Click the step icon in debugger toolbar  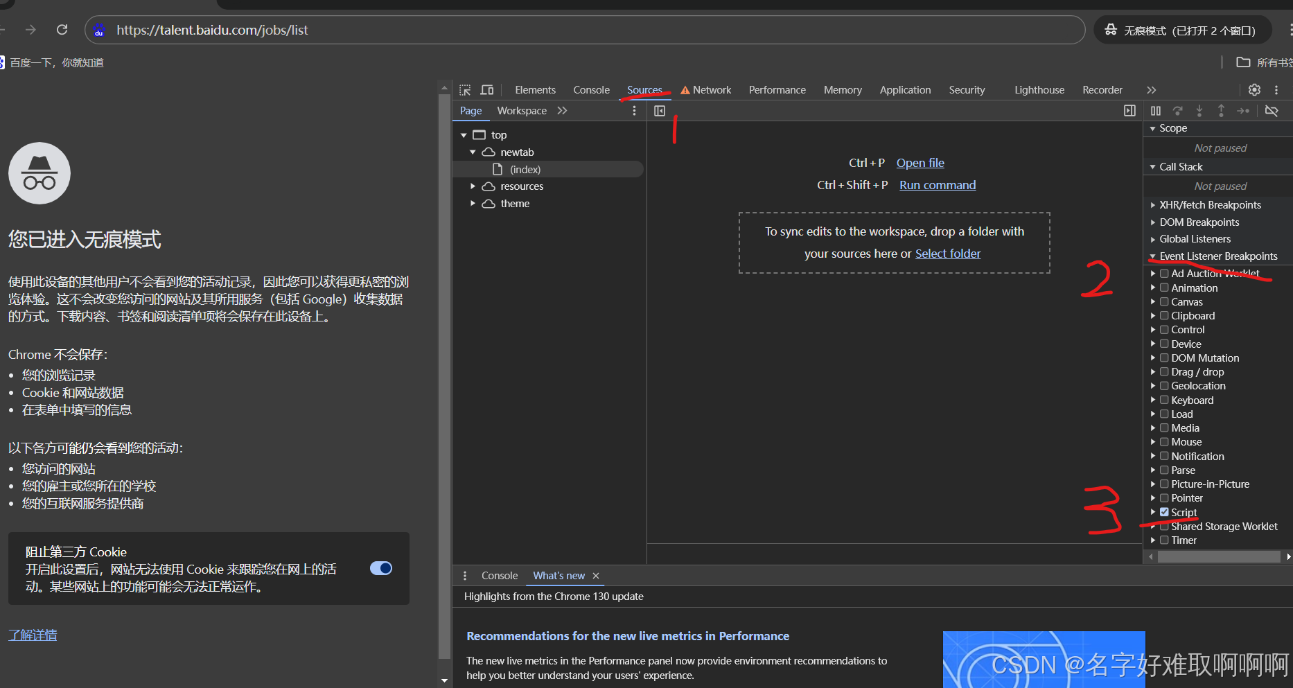(x=1244, y=111)
